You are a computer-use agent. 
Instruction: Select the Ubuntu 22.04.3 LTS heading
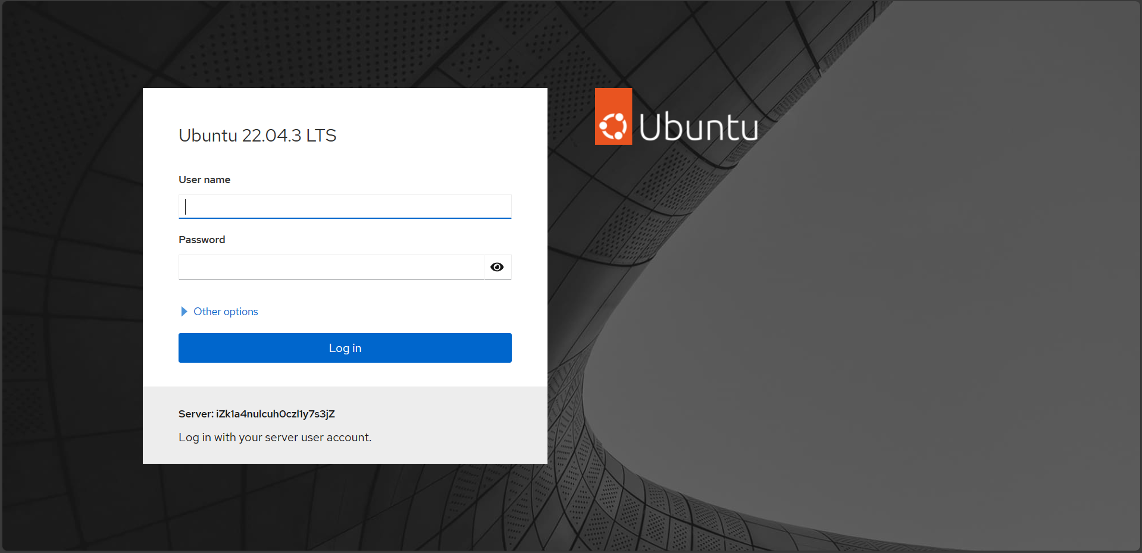coord(258,136)
